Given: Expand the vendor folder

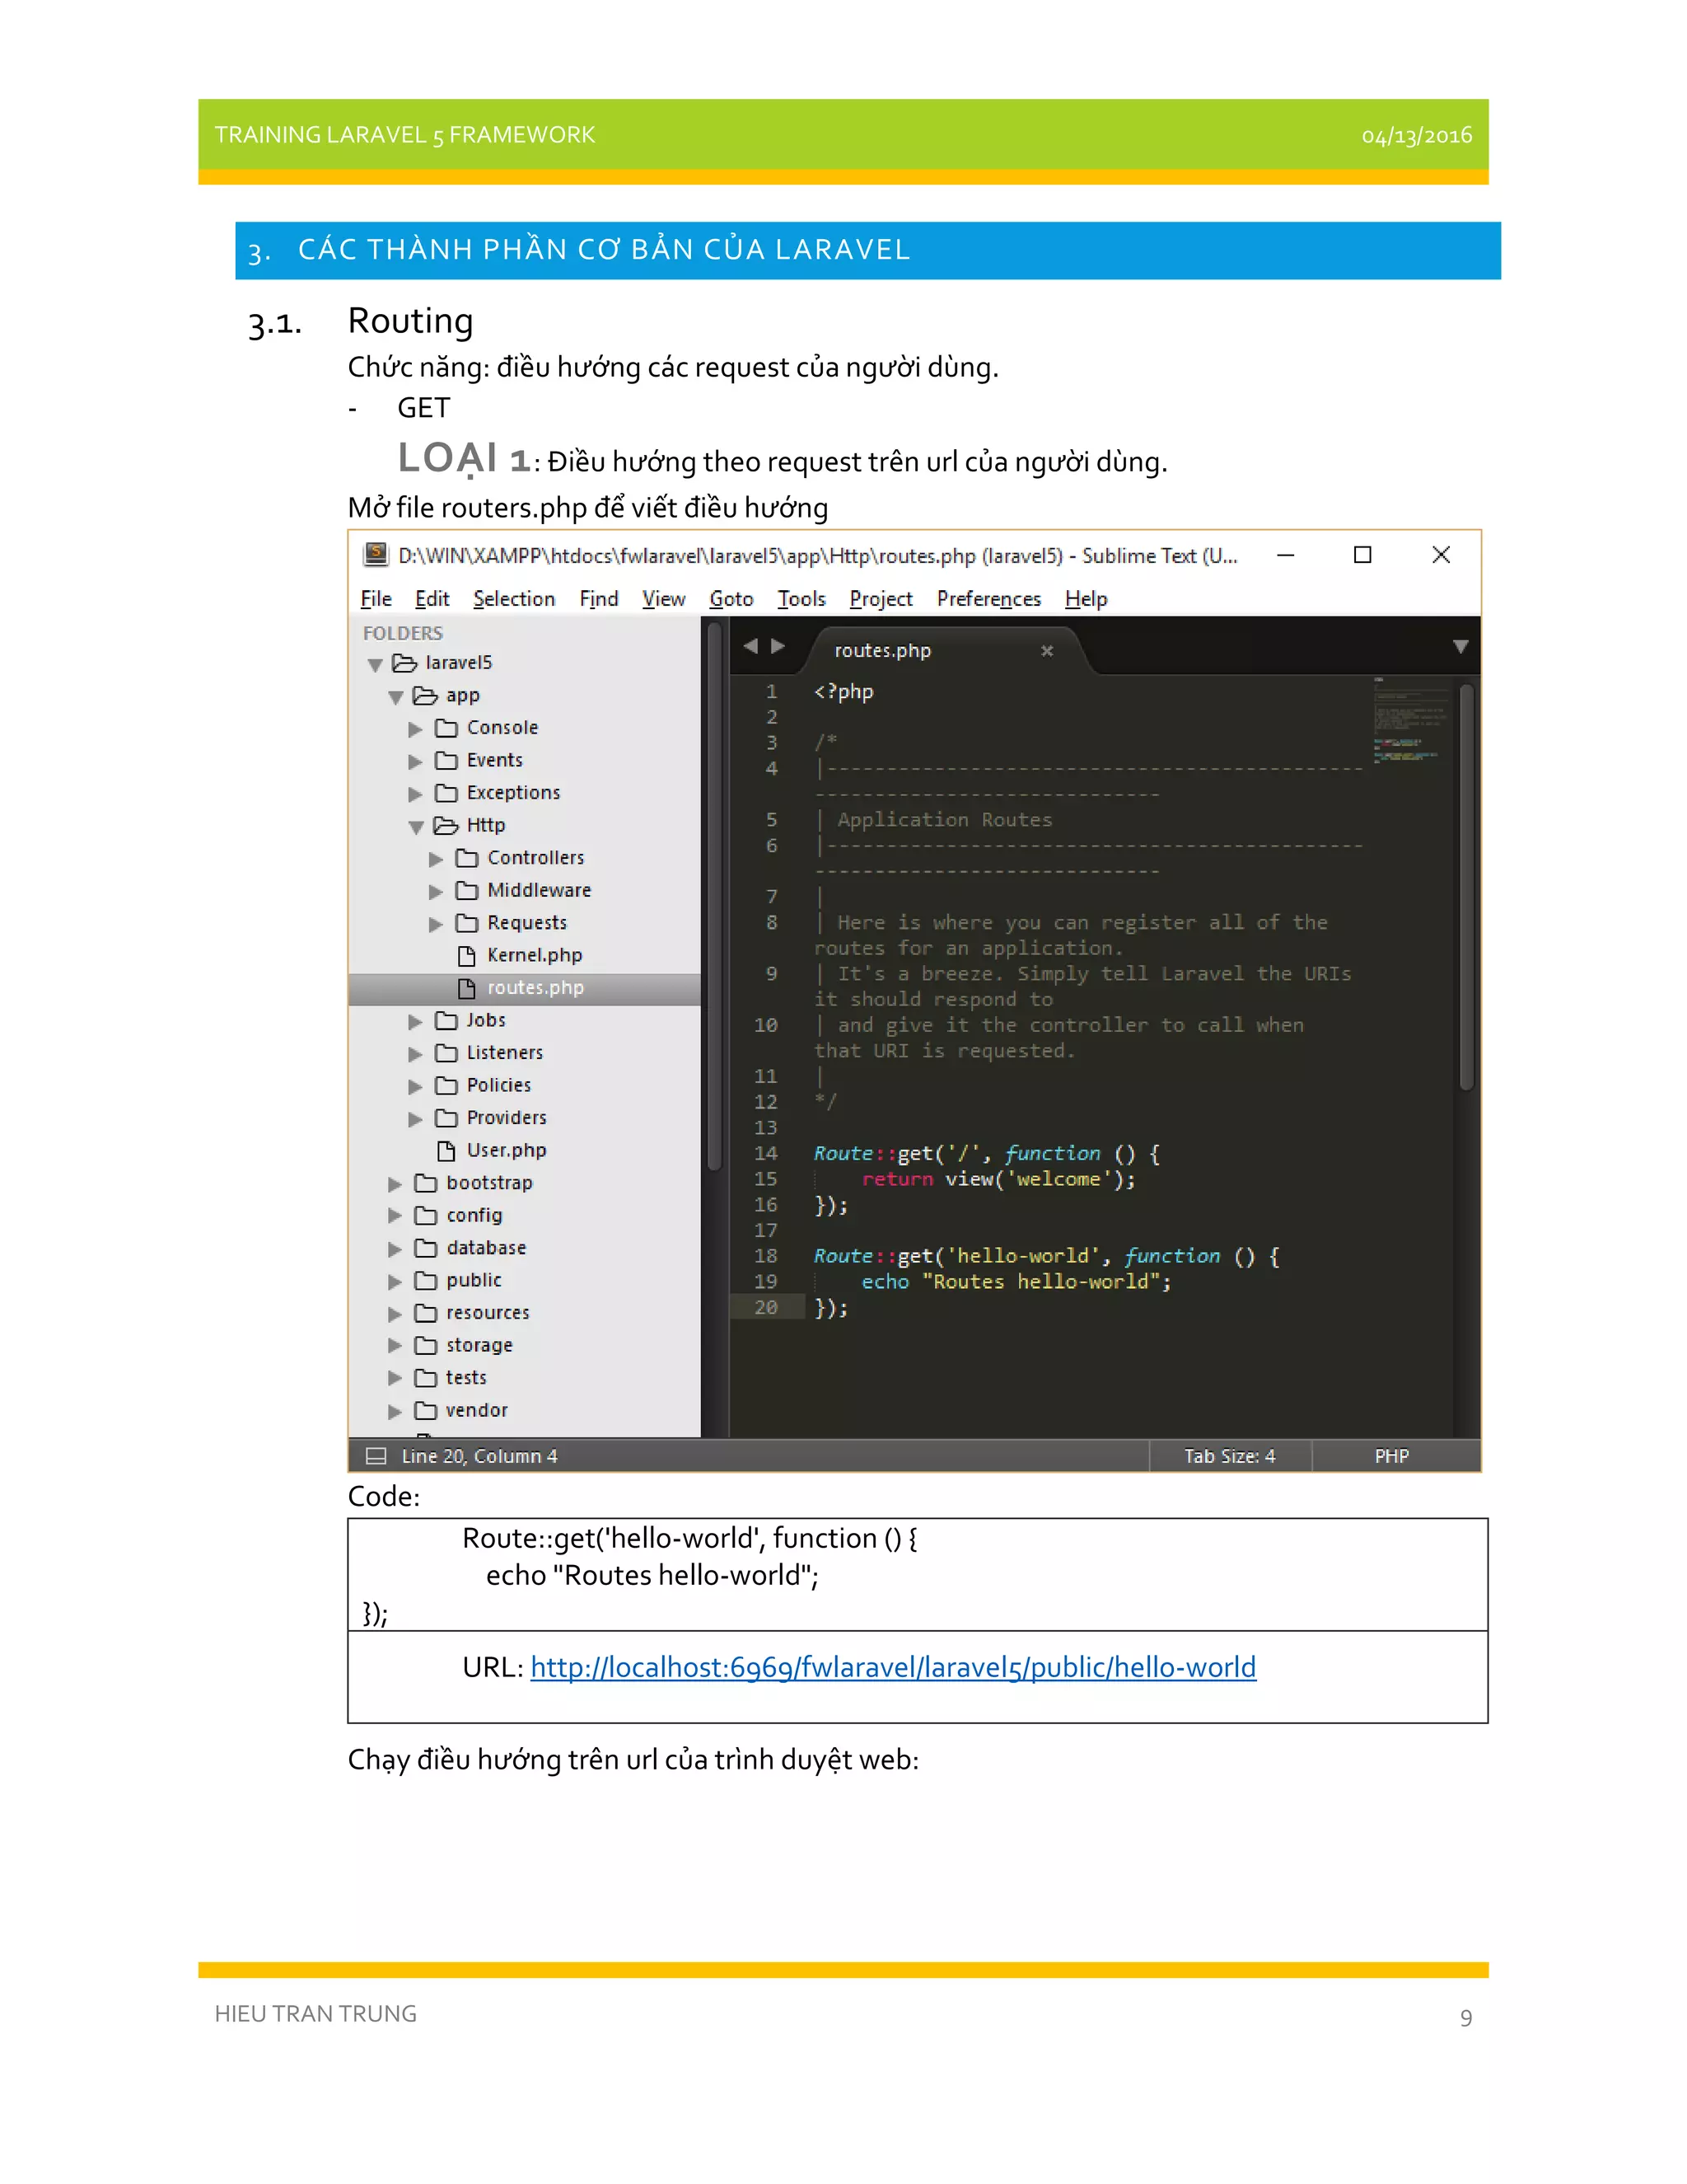Looking at the screenshot, I should pos(395,1411).
